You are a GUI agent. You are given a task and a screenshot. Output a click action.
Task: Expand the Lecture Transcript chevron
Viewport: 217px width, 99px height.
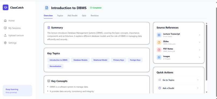pyautogui.click(x=199, y=35)
